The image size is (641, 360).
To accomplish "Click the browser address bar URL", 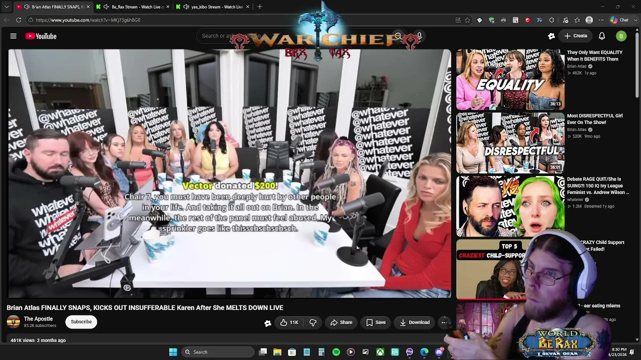I will tap(88, 20).
